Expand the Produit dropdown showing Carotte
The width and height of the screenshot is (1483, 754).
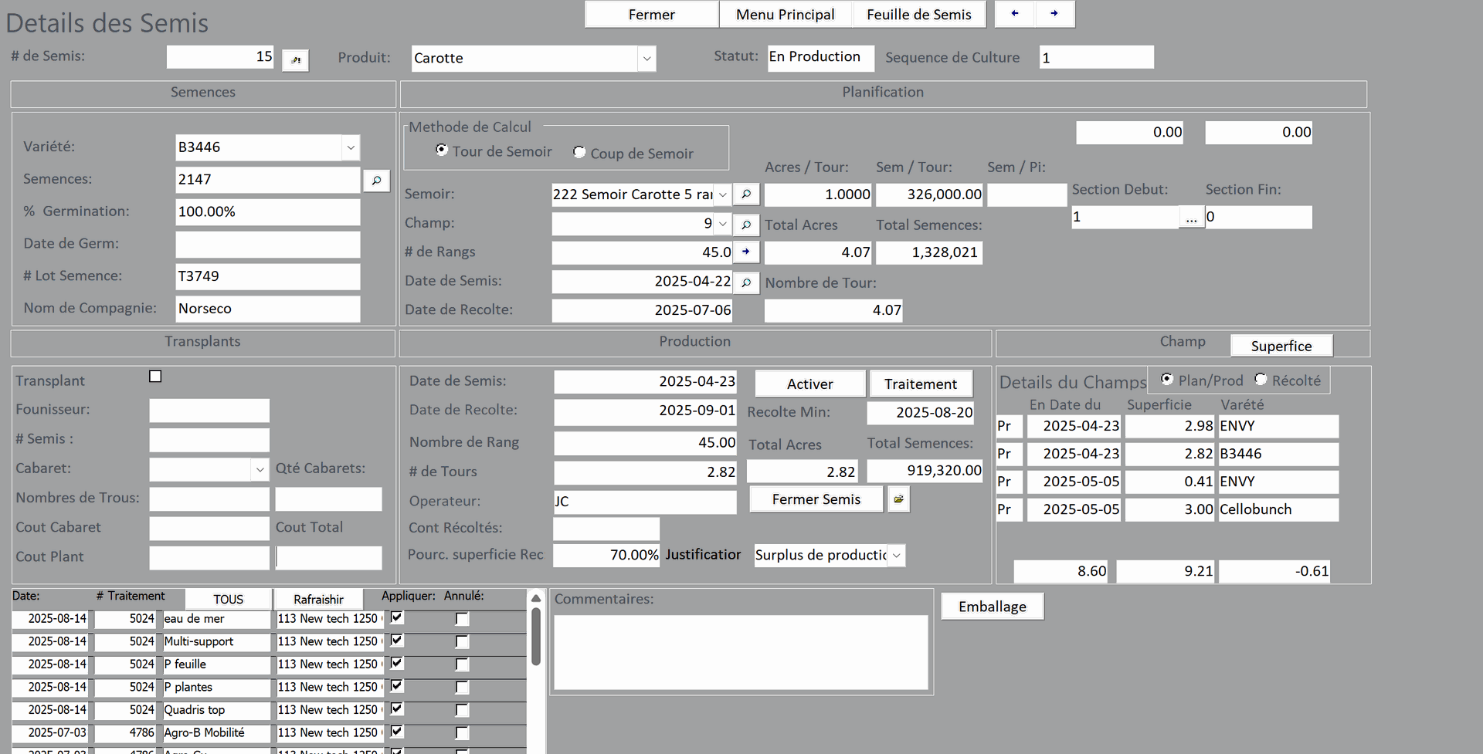click(646, 59)
